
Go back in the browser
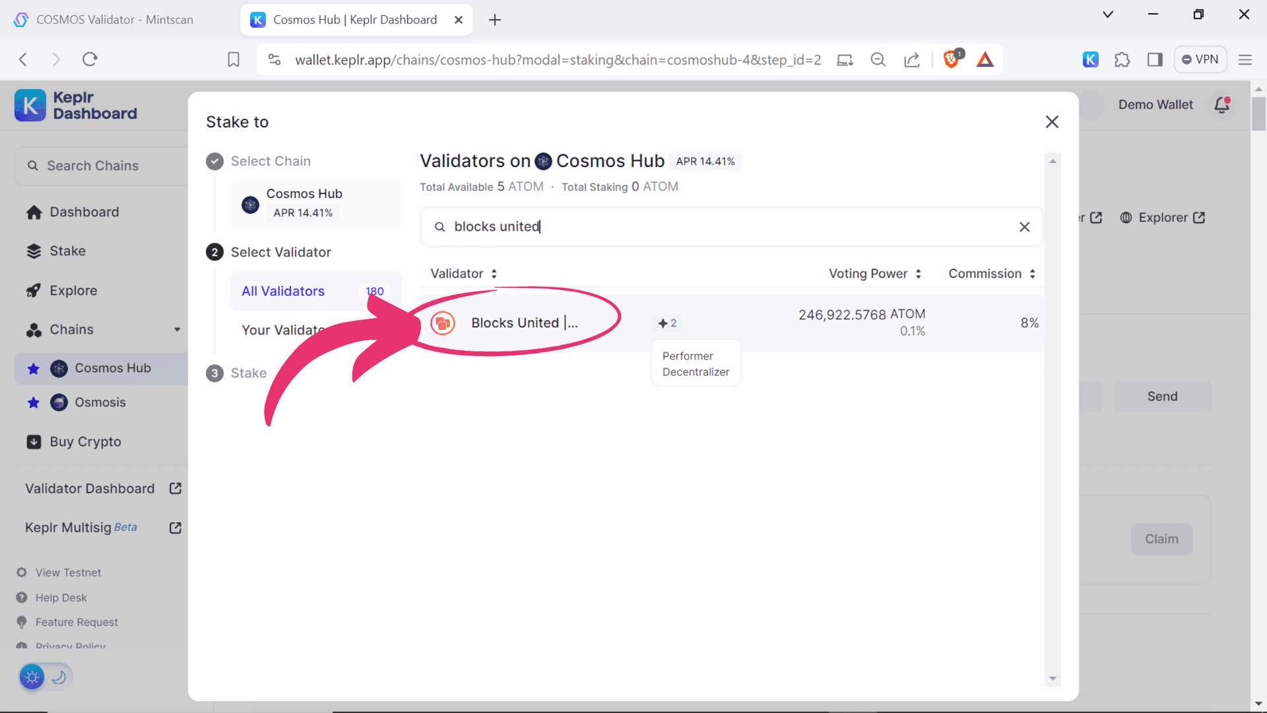tap(23, 59)
